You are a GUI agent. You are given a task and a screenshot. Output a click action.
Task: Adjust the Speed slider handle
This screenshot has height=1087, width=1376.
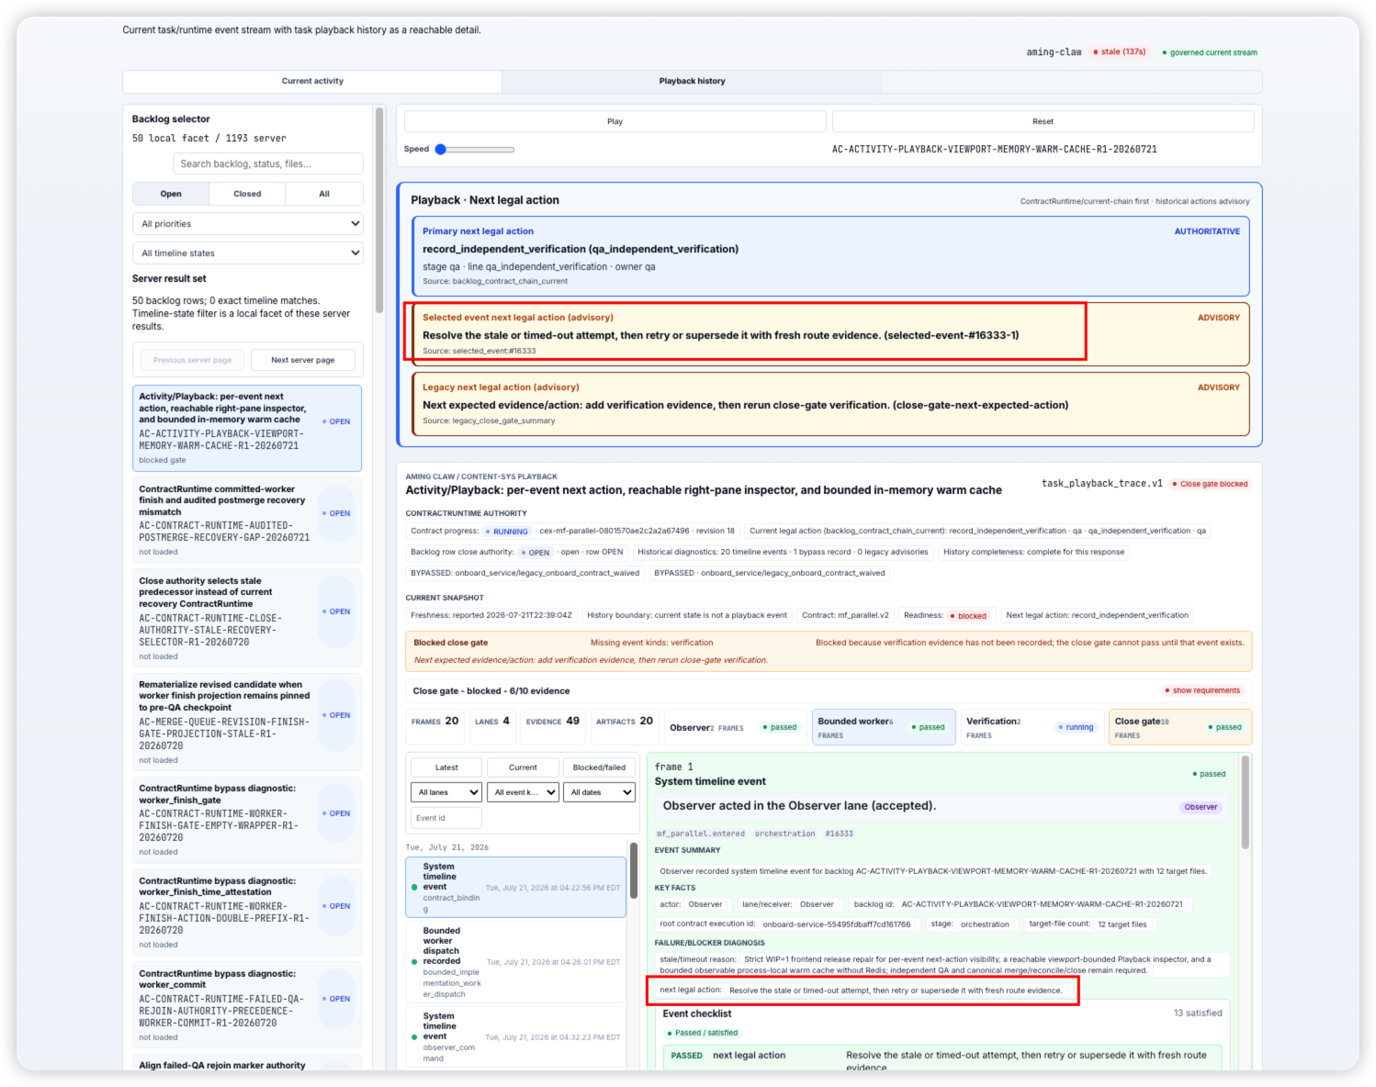441,149
